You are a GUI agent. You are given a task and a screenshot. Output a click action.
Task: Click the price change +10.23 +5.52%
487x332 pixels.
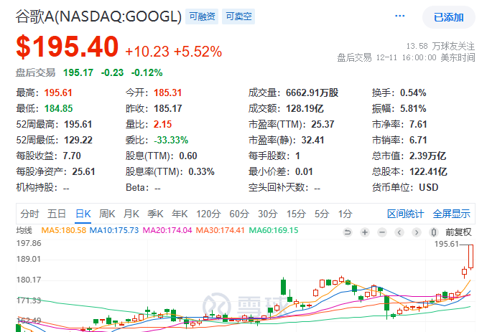pyautogui.click(x=174, y=52)
